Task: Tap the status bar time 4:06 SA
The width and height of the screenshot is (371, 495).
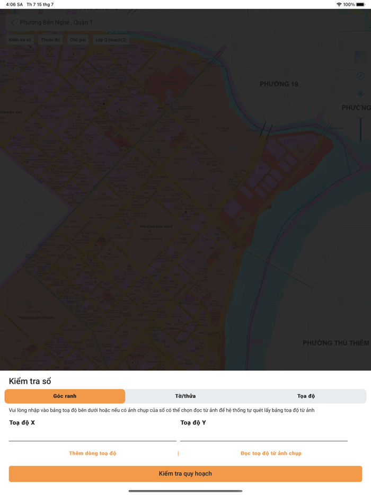Action: point(14,4)
